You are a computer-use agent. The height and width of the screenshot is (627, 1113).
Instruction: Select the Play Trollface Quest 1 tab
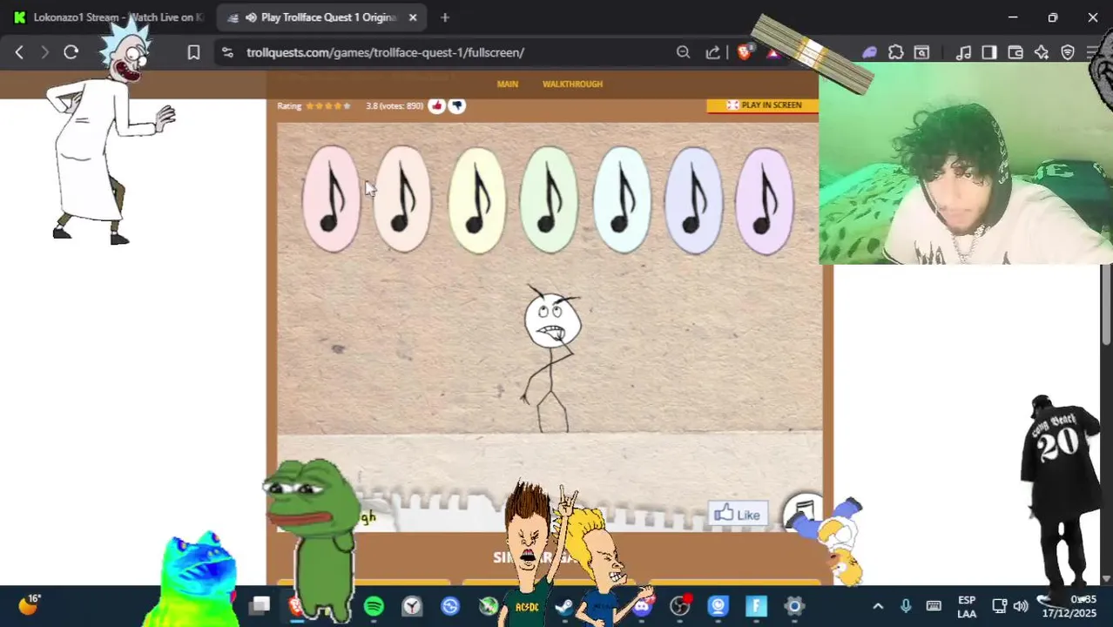[322, 17]
